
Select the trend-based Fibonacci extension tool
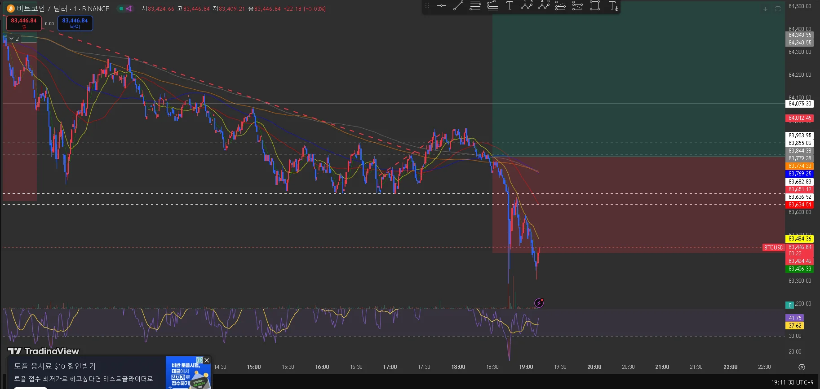pyautogui.click(x=492, y=6)
